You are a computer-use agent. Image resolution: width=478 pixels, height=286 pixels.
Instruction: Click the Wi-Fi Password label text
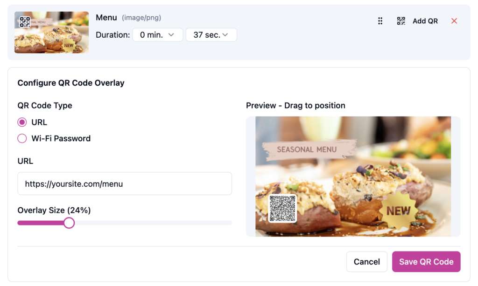(x=61, y=138)
